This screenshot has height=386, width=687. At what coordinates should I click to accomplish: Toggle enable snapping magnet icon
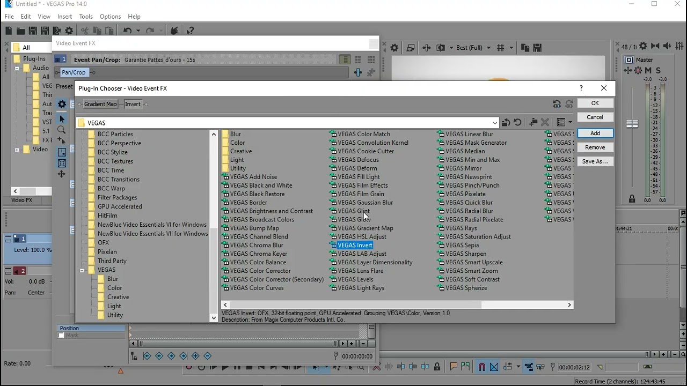[481, 367]
